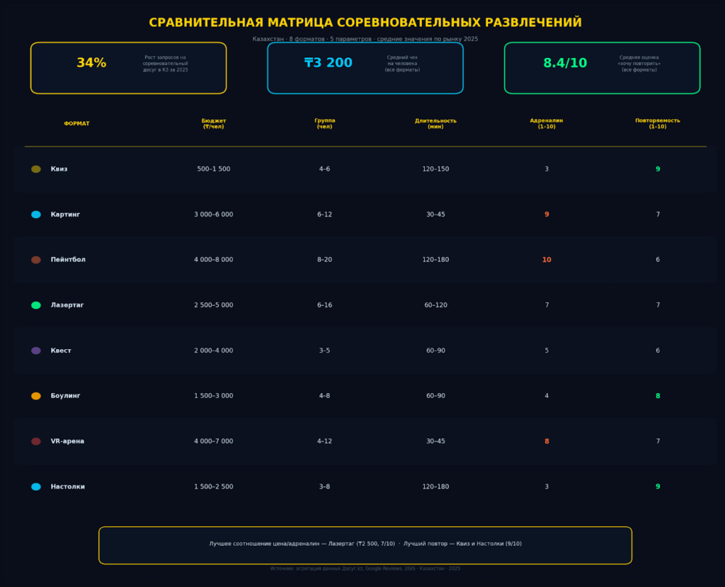Click the green dot beside Лазертаг
This screenshot has height=587, width=725.
pyautogui.click(x=36, y=305)
